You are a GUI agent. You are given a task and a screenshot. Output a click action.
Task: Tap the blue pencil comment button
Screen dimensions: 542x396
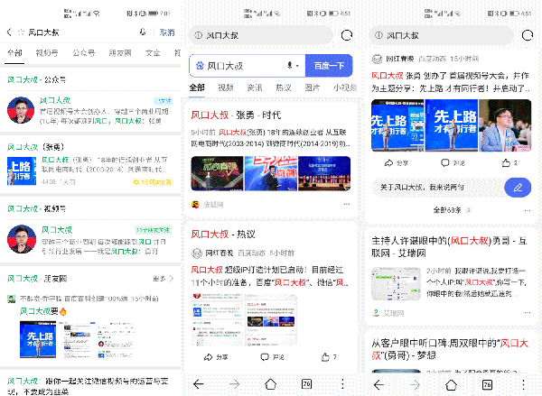click(518, 187)
